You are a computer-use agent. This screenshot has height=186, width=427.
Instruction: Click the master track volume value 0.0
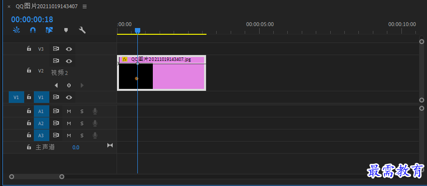(x=76, y=147)
